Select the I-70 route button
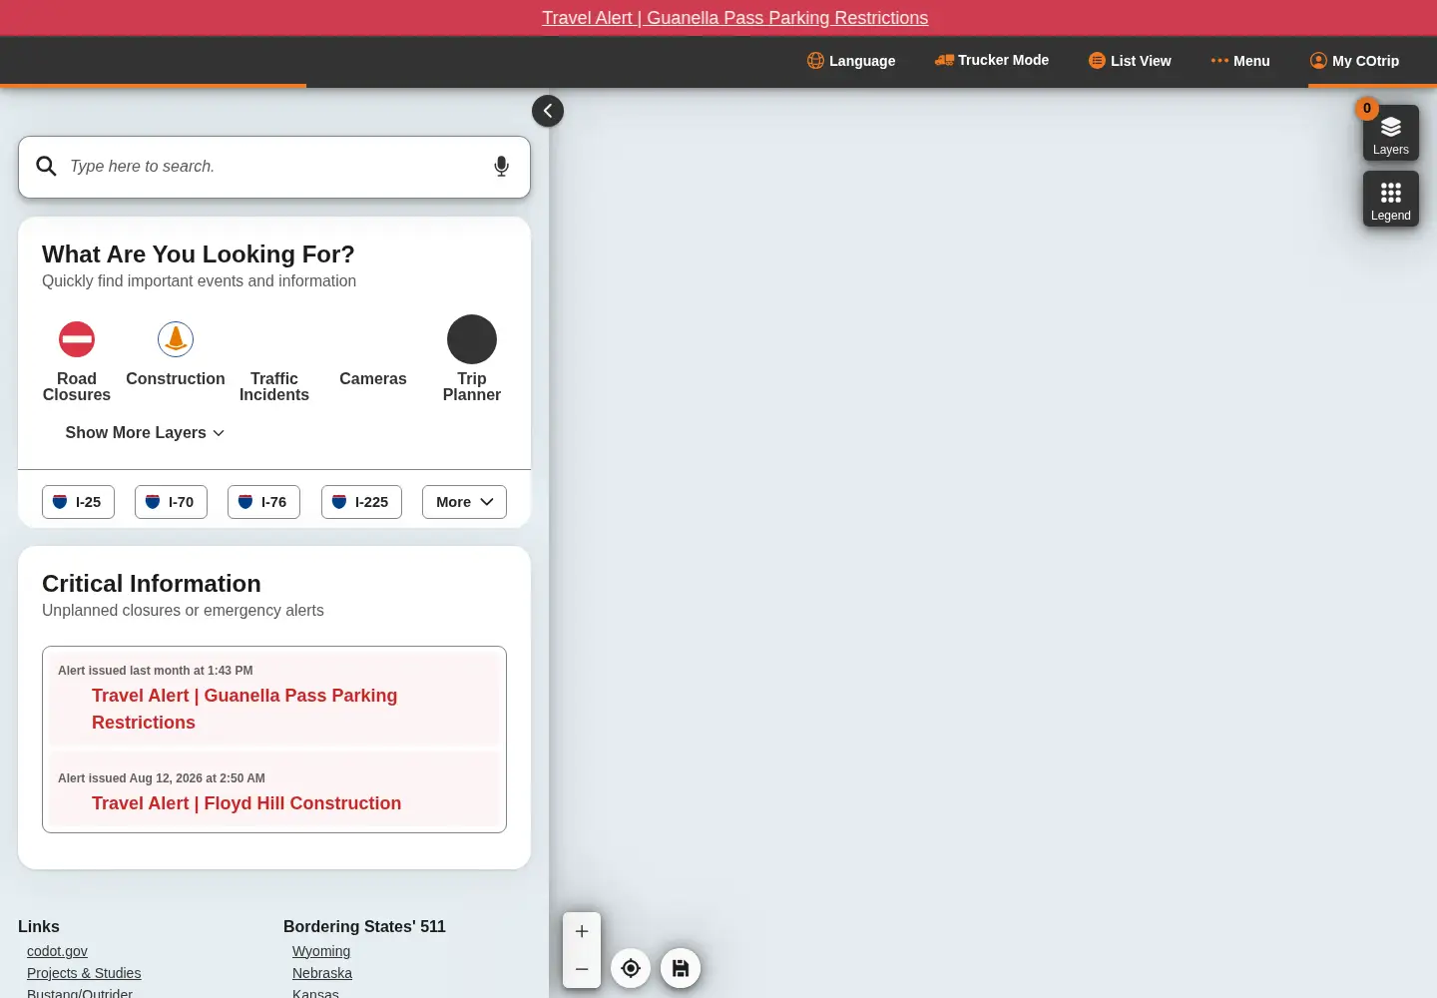1437x998 pixels. coord(171,502)
